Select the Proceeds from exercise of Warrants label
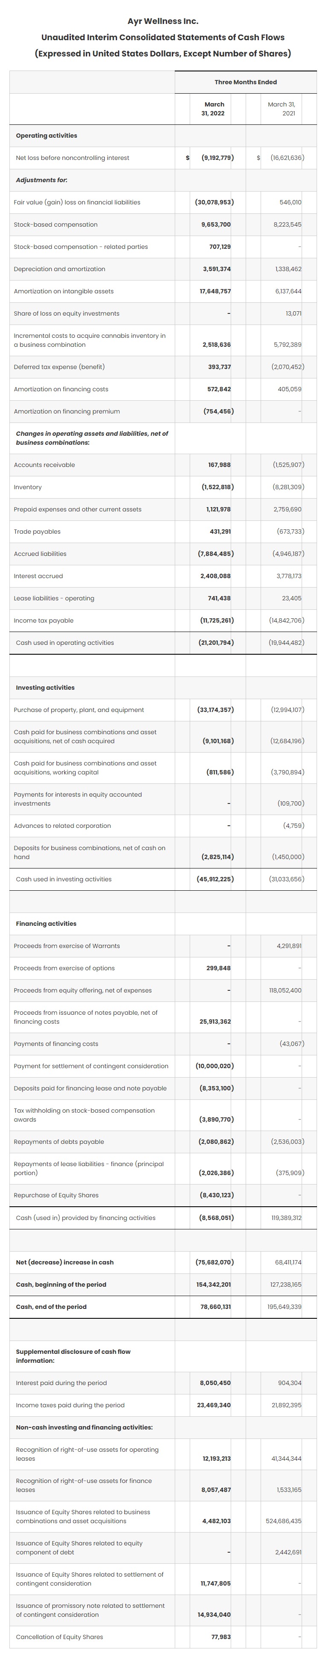 (66, 946)
